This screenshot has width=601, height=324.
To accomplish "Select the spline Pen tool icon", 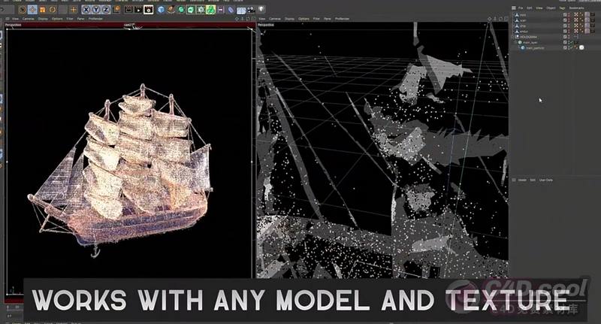I will (171, 9).
